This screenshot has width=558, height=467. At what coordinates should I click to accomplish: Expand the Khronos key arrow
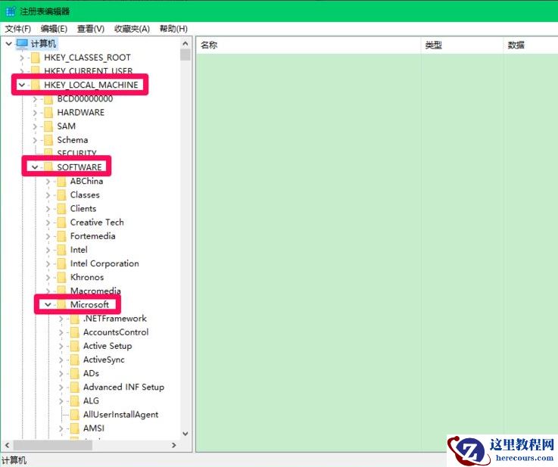[x=48, y=278]
